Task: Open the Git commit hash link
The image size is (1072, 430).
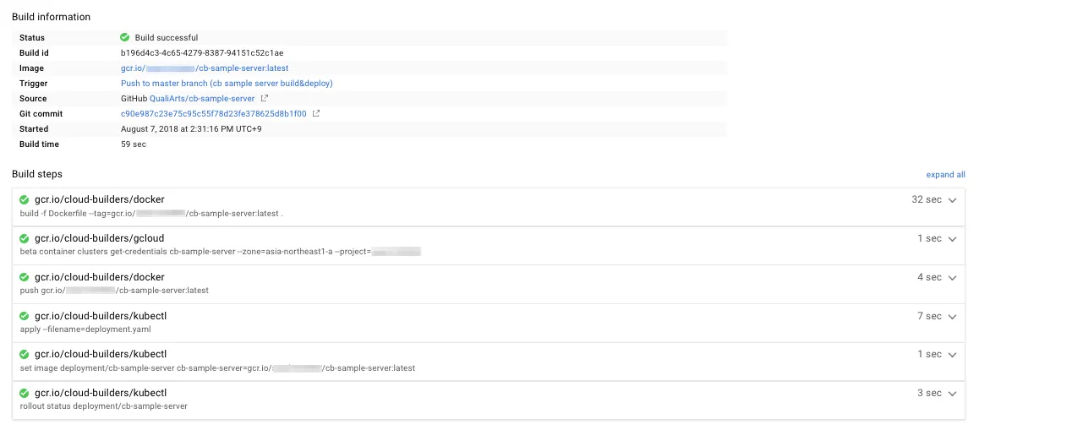Action: click(x=213, y=114)
